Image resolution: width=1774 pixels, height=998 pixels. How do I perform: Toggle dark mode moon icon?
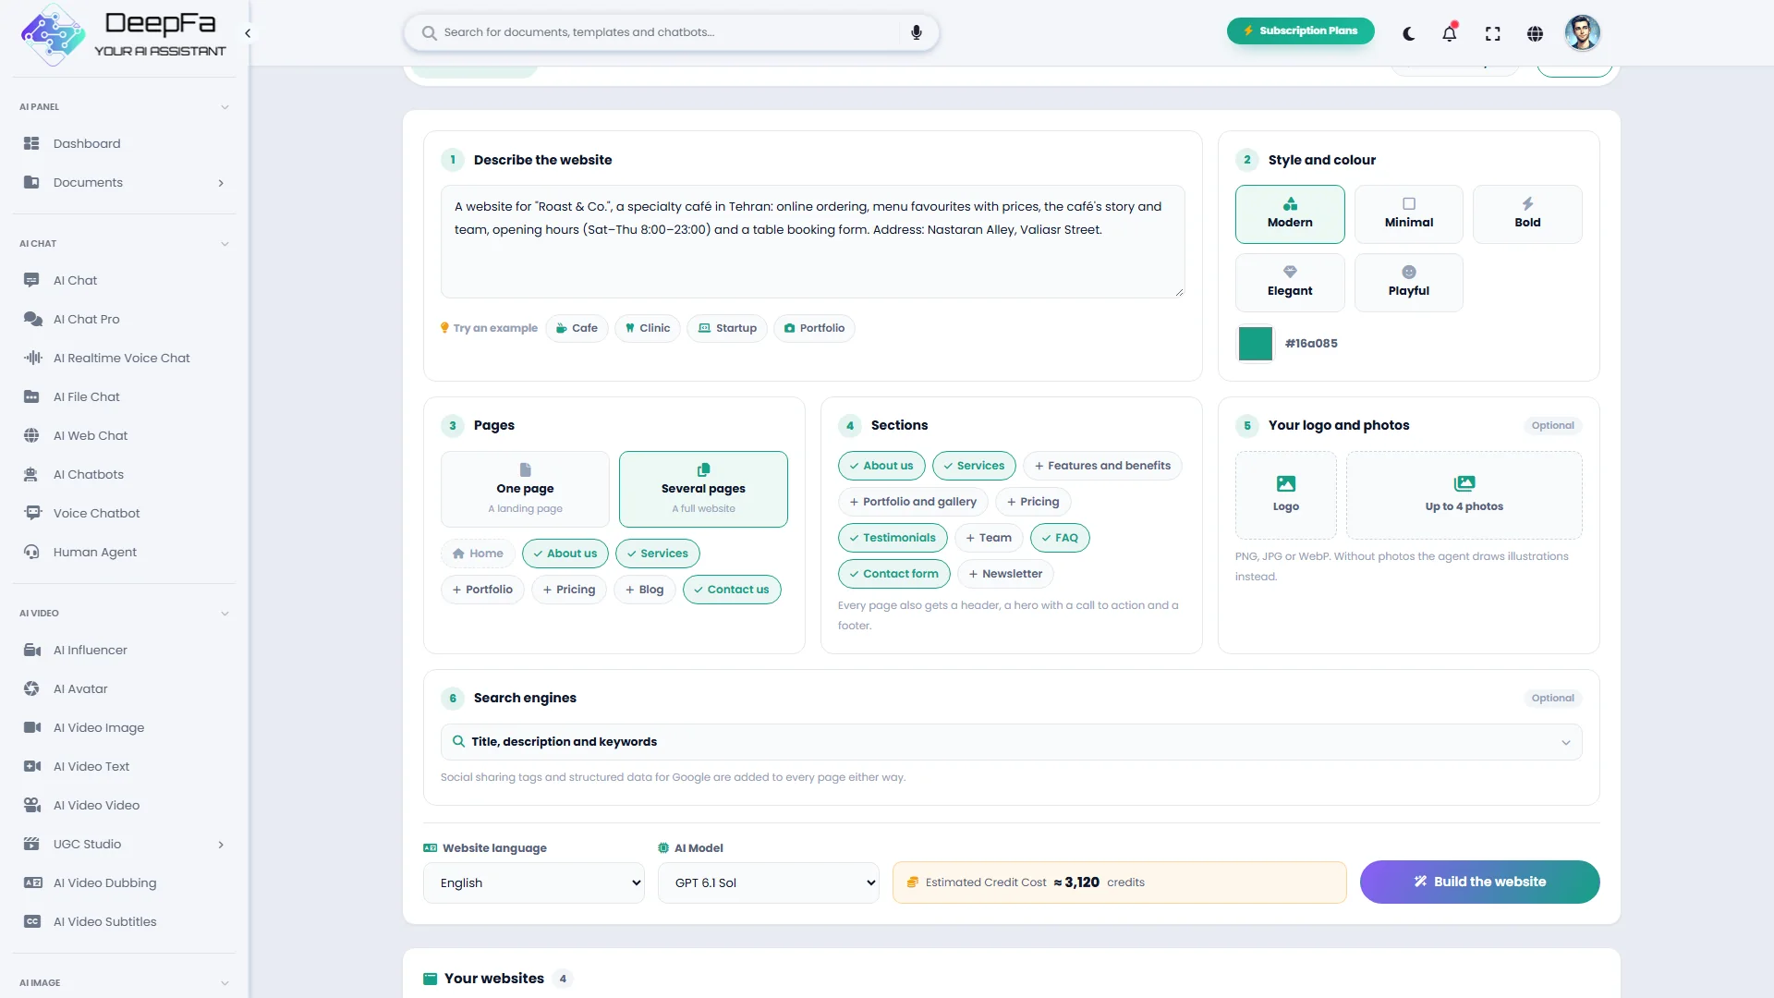pos(1408,33)
